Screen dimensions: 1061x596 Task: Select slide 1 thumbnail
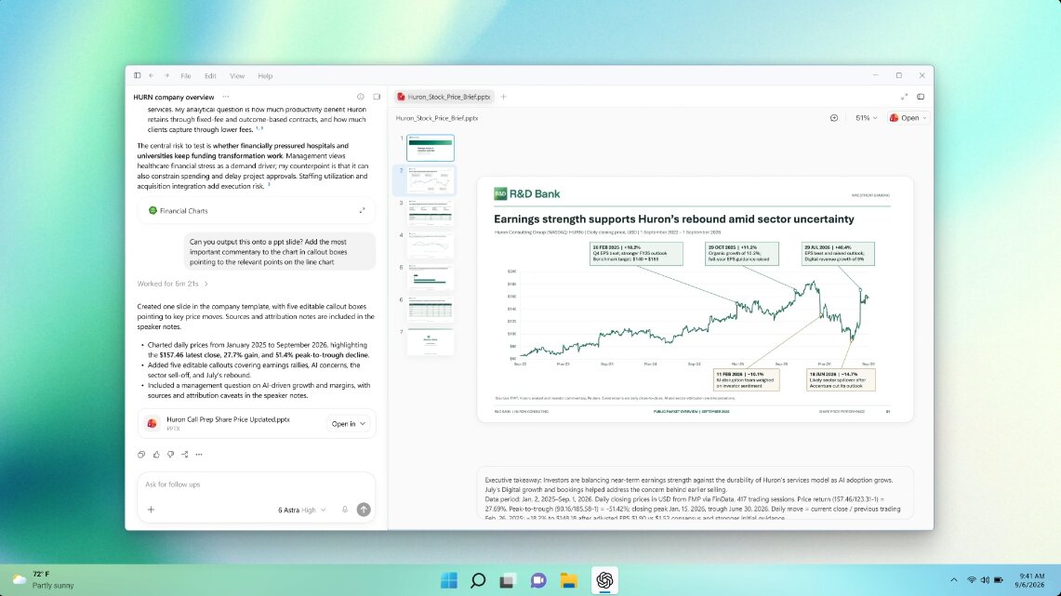click(431, 148)
